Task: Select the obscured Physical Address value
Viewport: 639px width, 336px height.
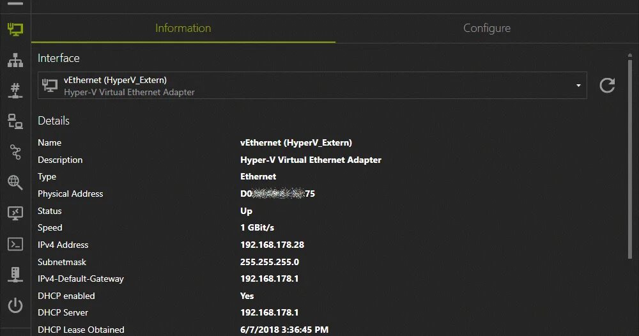Action: (x=277, y=194)
